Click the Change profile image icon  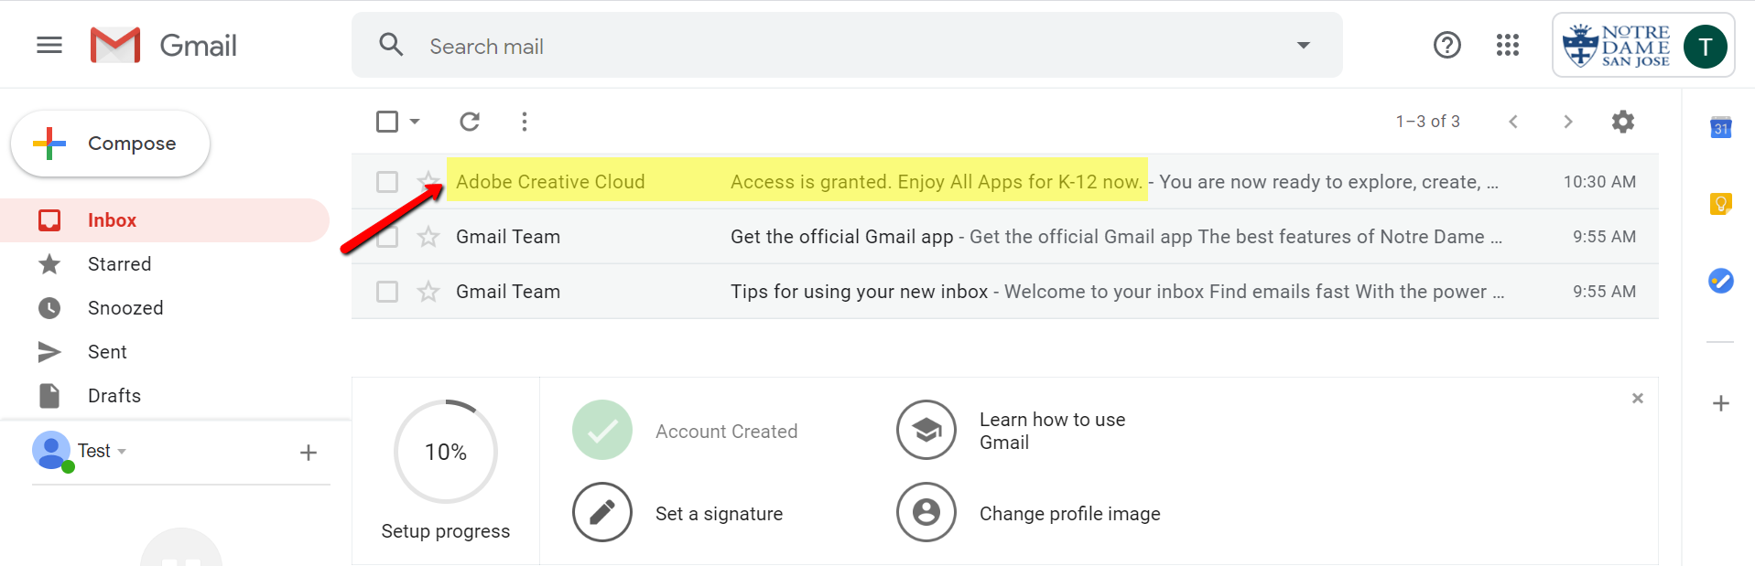926,512
